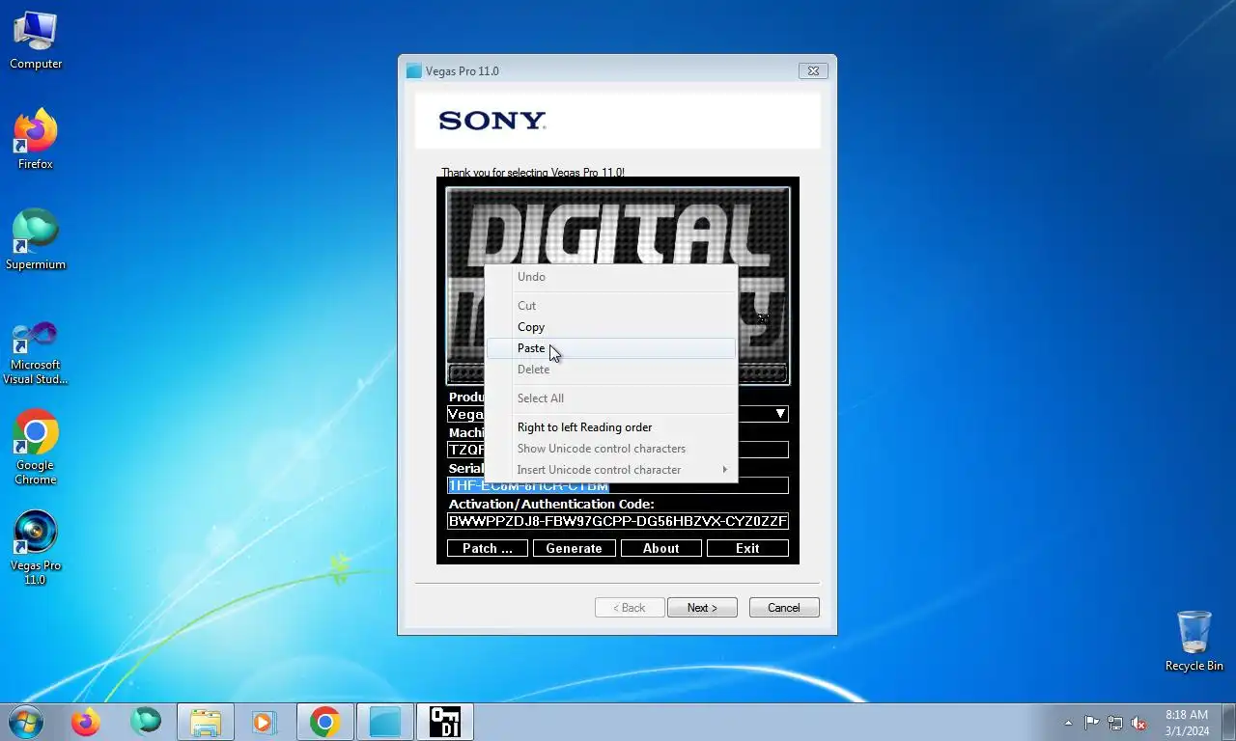Launch Supermium from the taskbar
The width and height of the screenshot is (1236, 741).
coord(146,722)
